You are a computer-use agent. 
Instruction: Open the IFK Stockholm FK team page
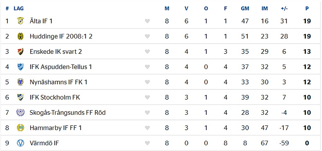[55, 97]
